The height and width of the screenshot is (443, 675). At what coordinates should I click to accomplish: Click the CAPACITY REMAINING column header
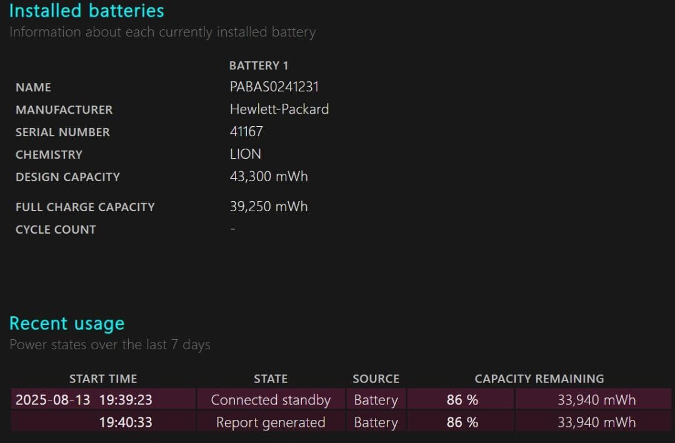pos(539,379)
